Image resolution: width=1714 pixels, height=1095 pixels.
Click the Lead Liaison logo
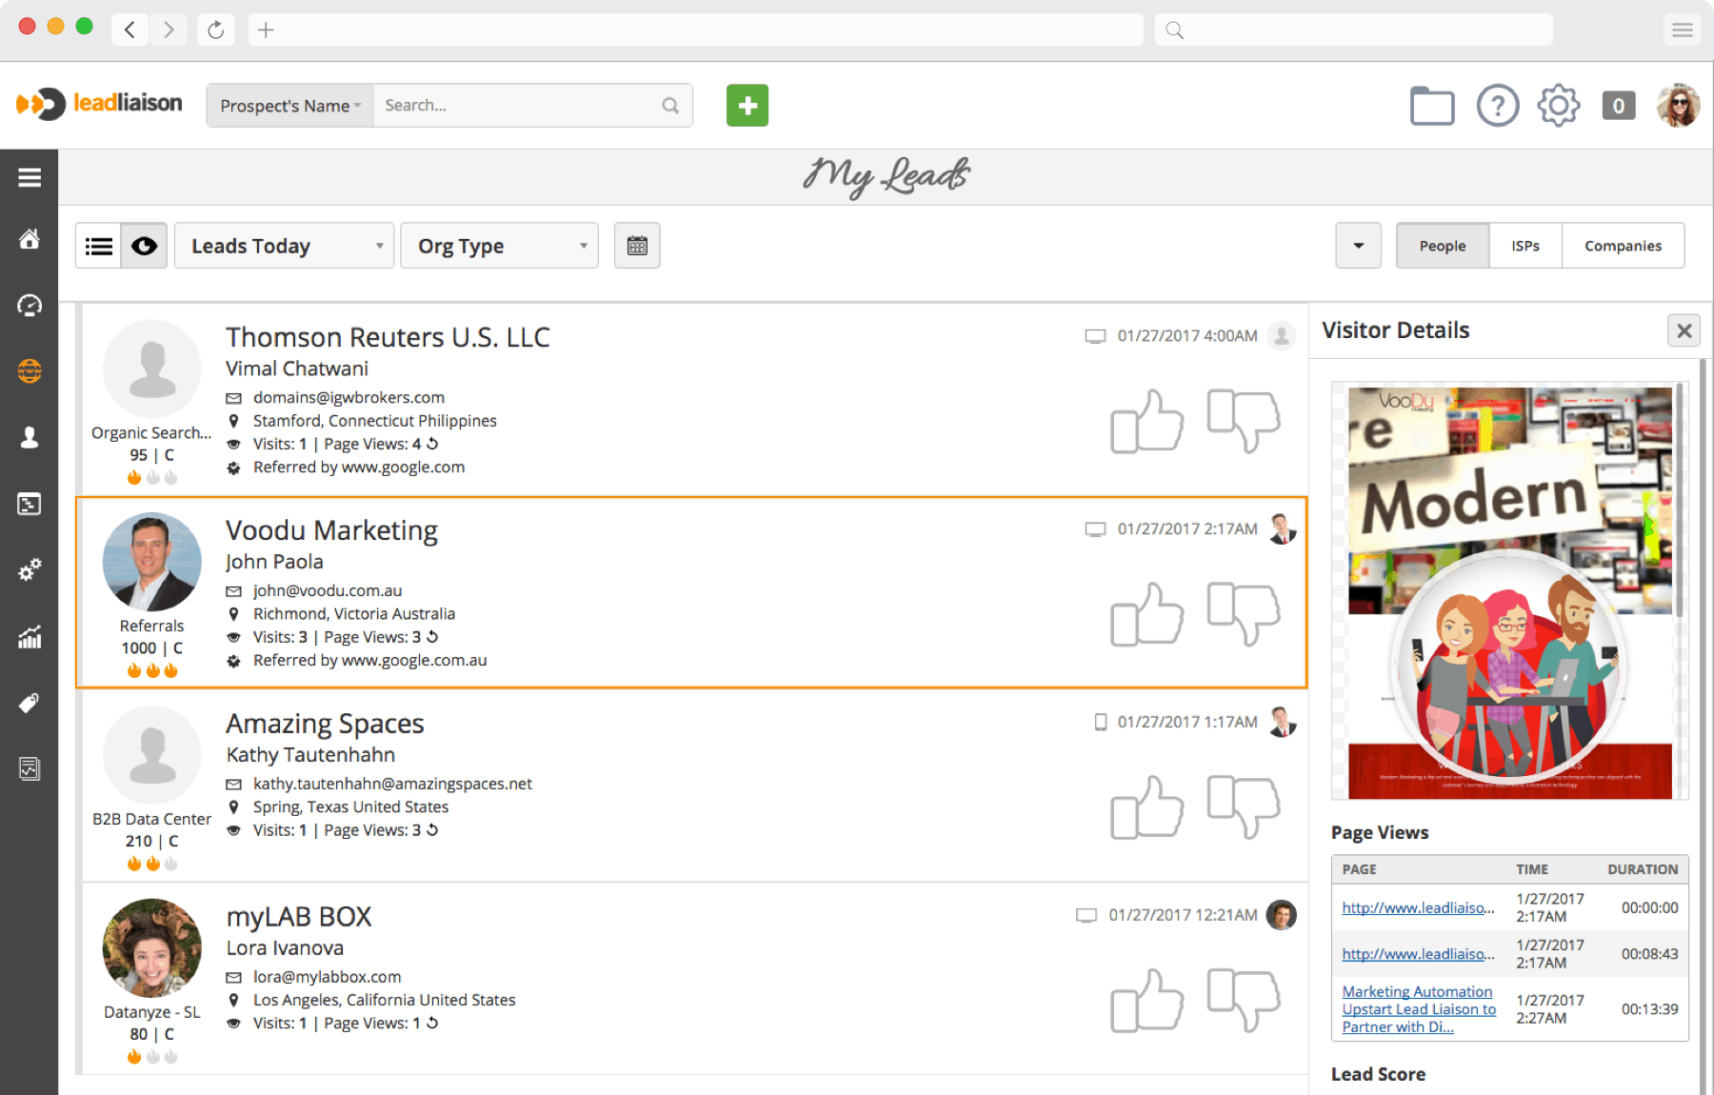[x=99, y=104]
